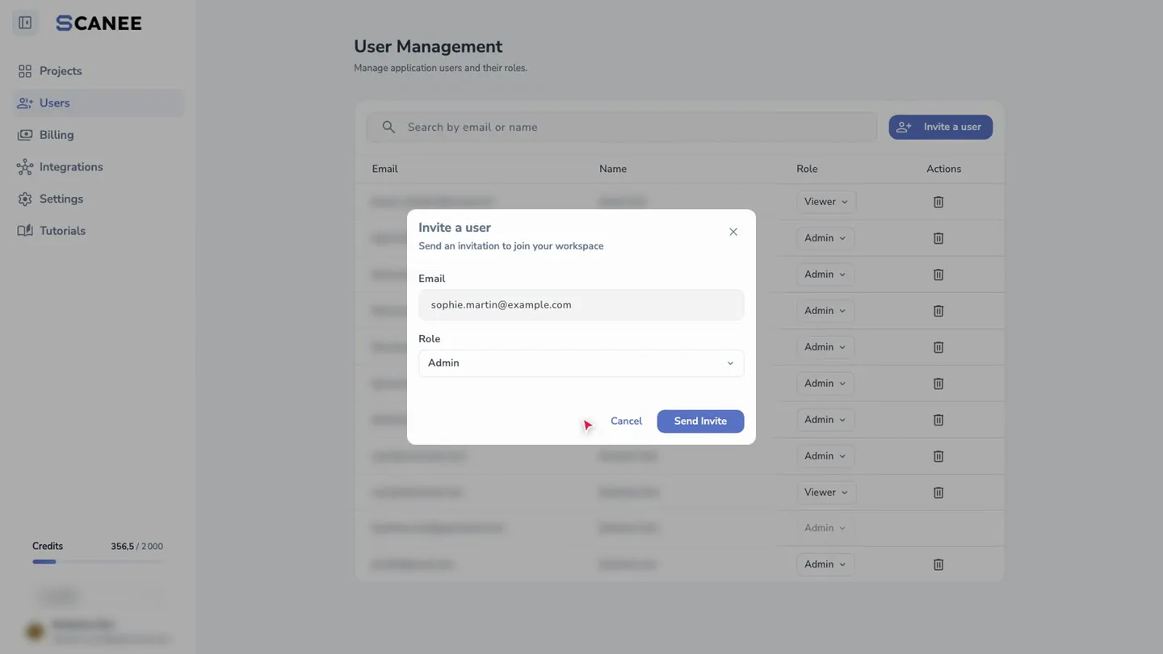Click the Name column header
Image resolution: width=1163 pixels, height=654 pixels.
(x=613, y=169)
